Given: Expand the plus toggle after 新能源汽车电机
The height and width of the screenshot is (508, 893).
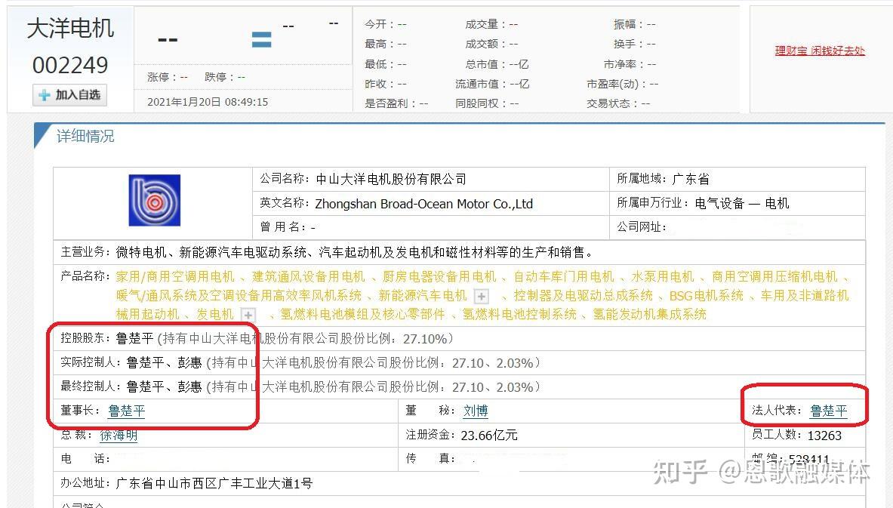Looking at the screenshot, I should (481, 297).
